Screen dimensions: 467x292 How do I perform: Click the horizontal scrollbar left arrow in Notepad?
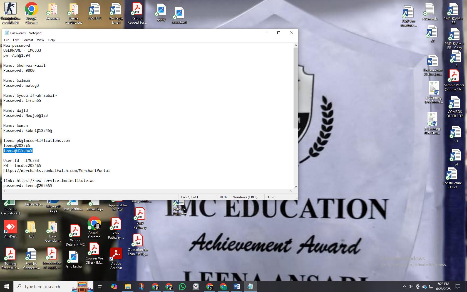tap(4, 191)
